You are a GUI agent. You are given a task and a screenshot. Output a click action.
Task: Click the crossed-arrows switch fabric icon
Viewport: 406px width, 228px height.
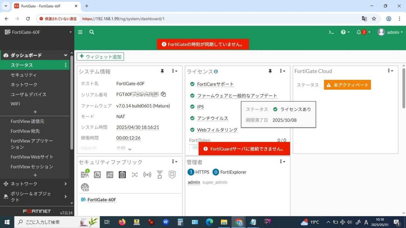(135, 175)
